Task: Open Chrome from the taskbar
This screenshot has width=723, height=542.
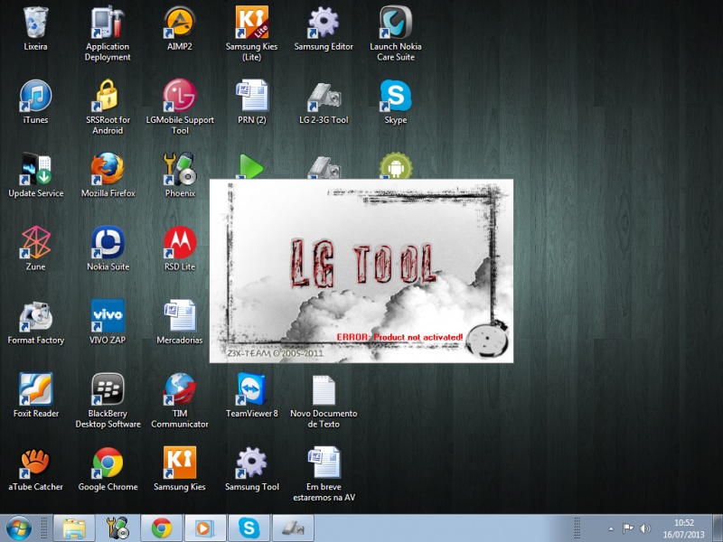Action: click(x=162, y=528)
